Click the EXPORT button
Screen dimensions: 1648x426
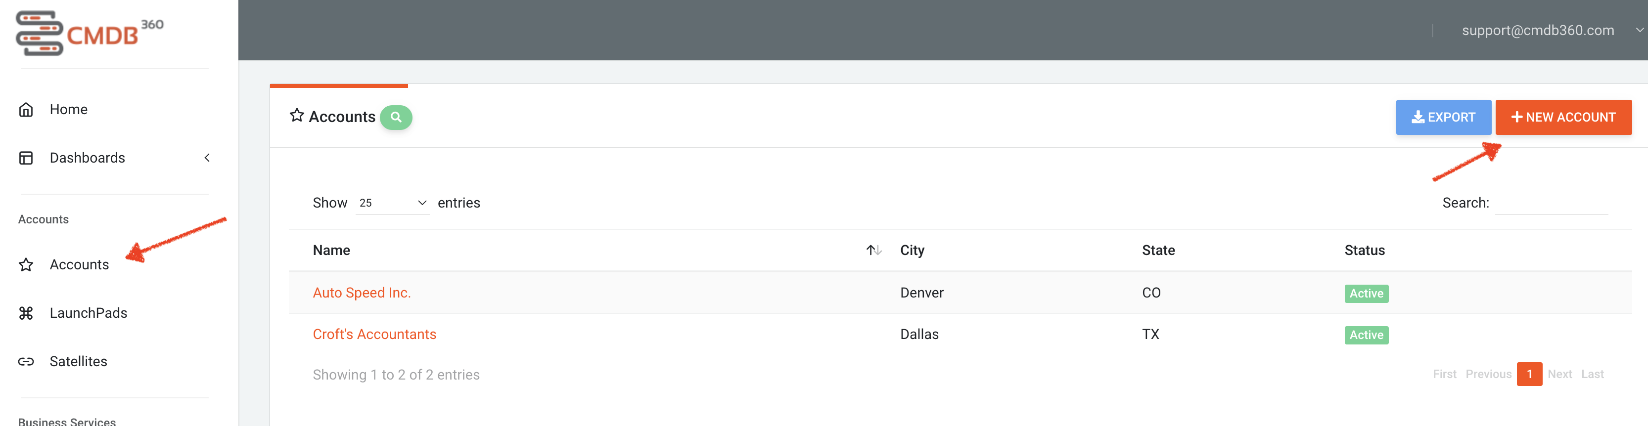[x=1443, y=117]
